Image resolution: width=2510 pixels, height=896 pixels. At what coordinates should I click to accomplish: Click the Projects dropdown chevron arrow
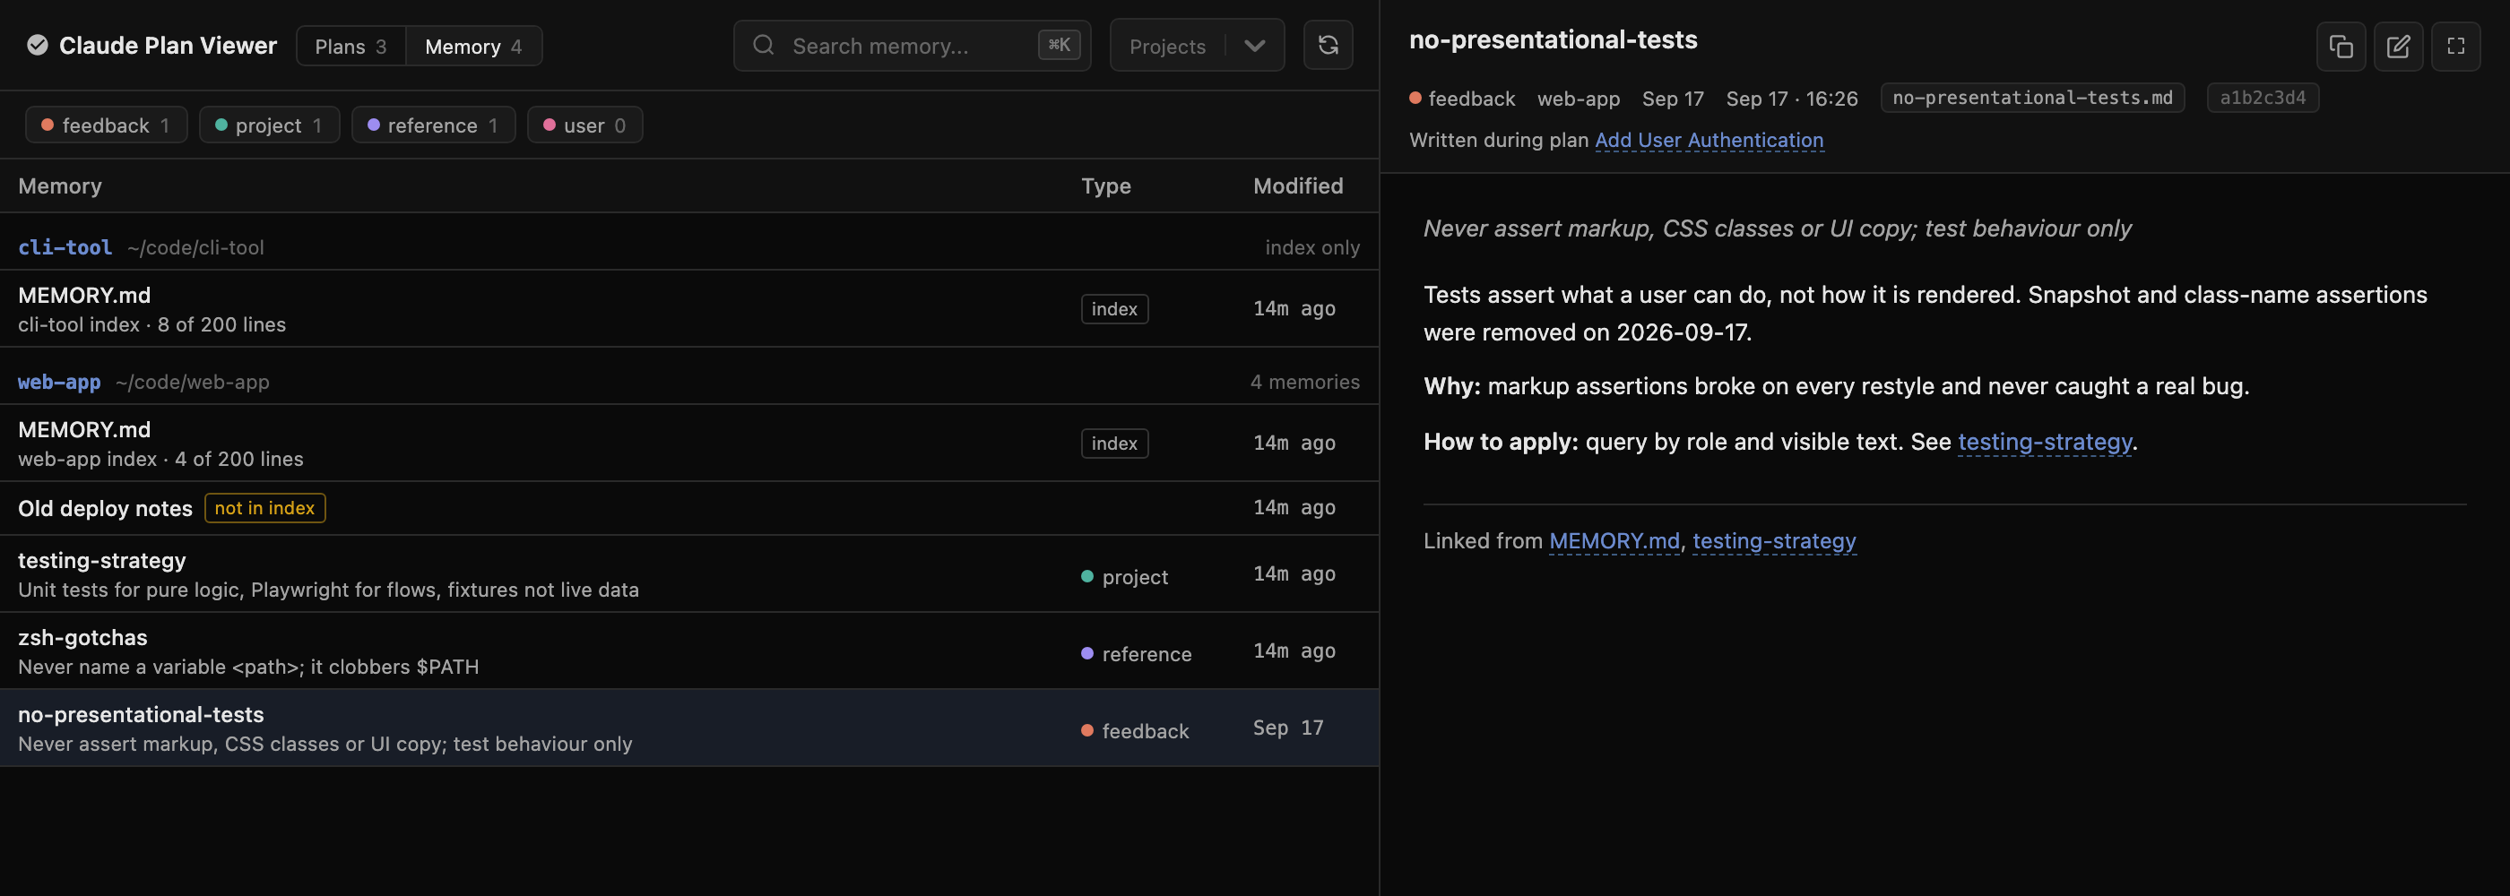1255,46
